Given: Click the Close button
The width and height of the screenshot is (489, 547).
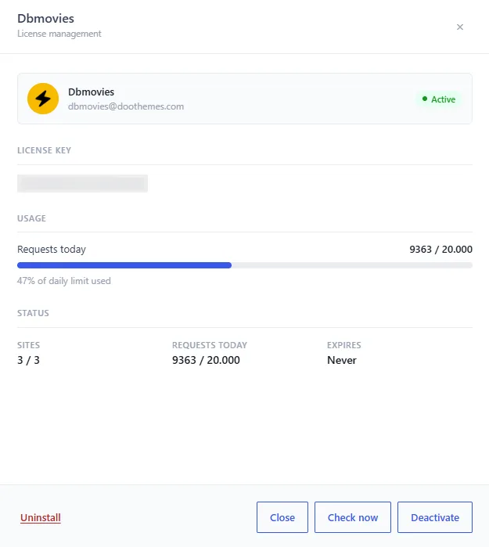Looking at the screenshot, I should click(282, 517).
